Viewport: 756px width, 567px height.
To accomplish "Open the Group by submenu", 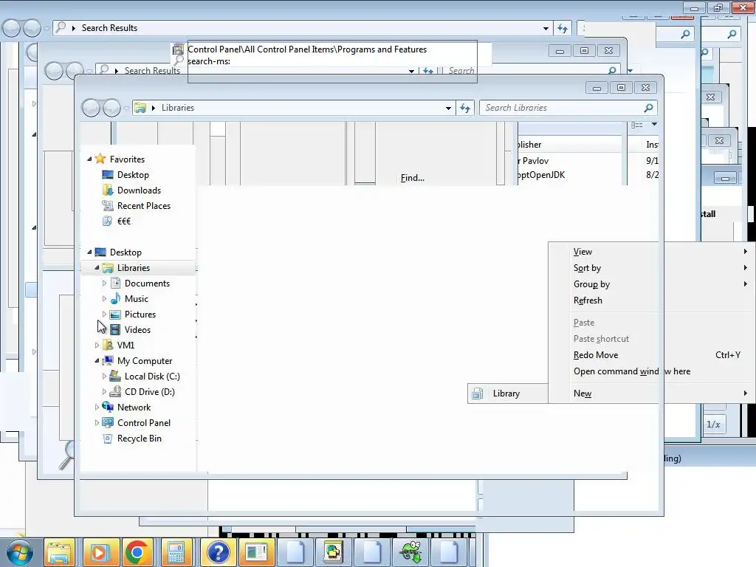I will pos(653,284).
